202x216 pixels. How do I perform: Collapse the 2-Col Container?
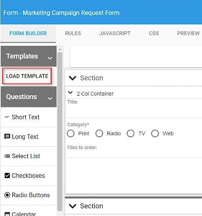click(x=70, y=93)
